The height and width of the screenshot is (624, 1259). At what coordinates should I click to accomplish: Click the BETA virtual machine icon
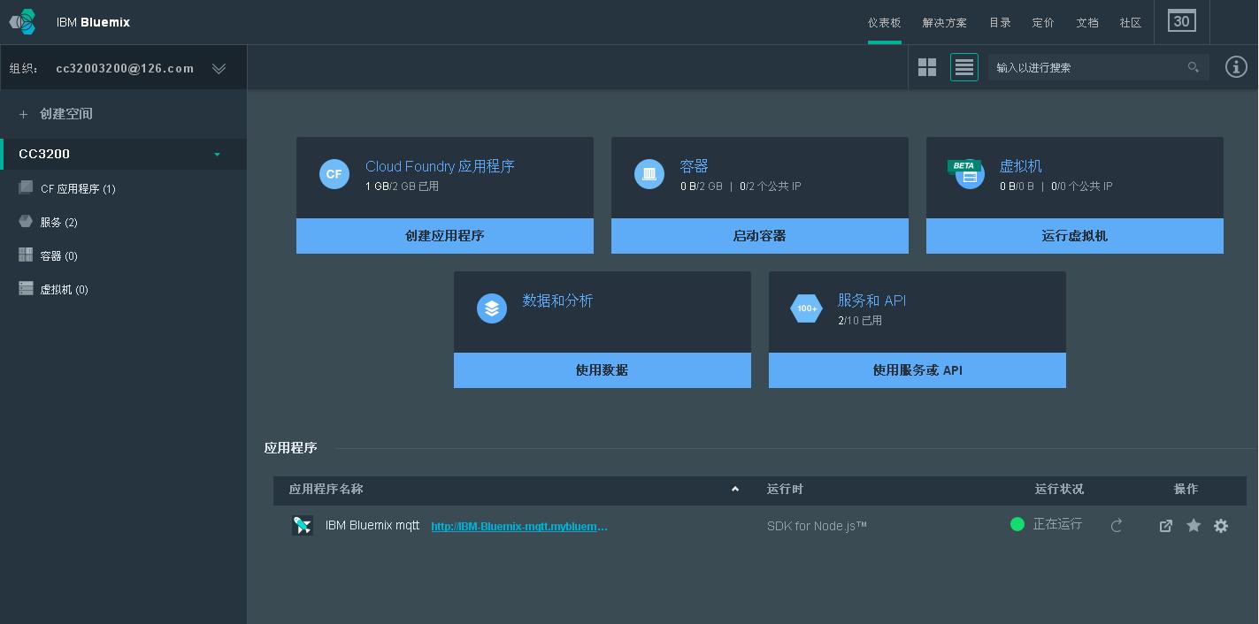(966, 174)
